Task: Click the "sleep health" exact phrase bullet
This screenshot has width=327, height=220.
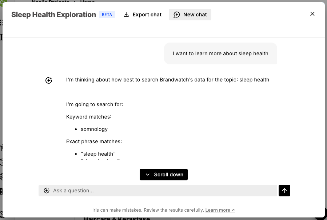Action: coord(98,154)
